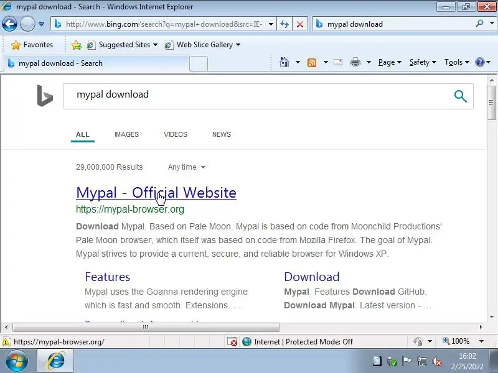The width and height of the screenshot is (498, 373).
Task: Click the Print icon
Action: pyautogui.click(x=355, y=62)
